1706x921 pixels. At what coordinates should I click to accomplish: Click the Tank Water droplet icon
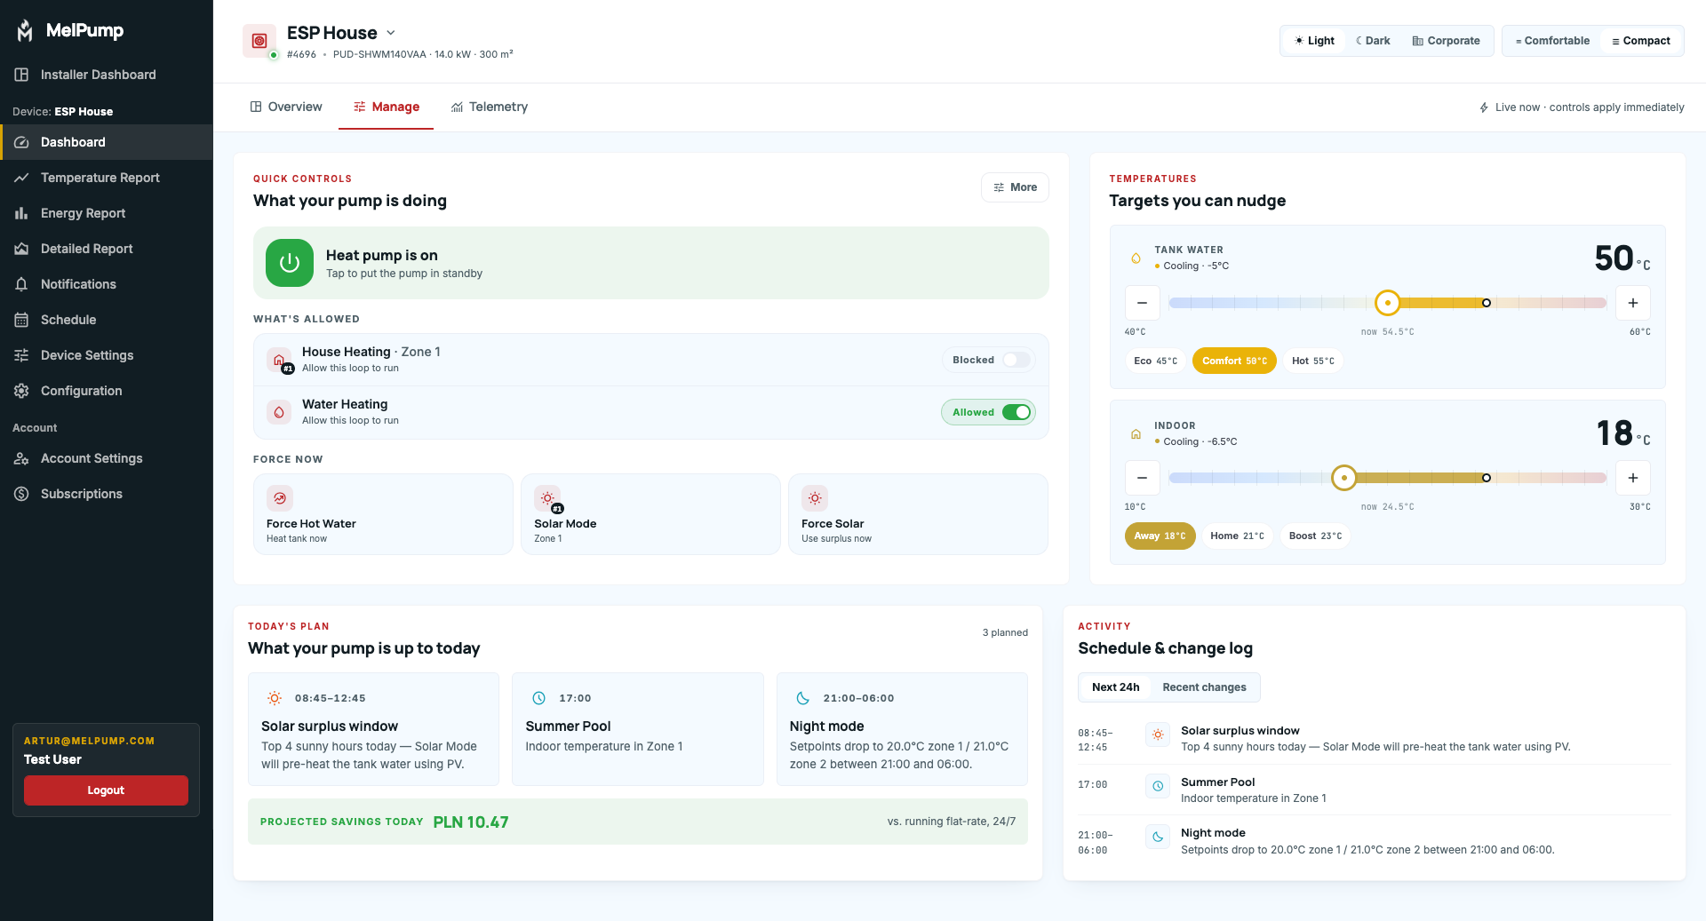(x=1136, y=258)
